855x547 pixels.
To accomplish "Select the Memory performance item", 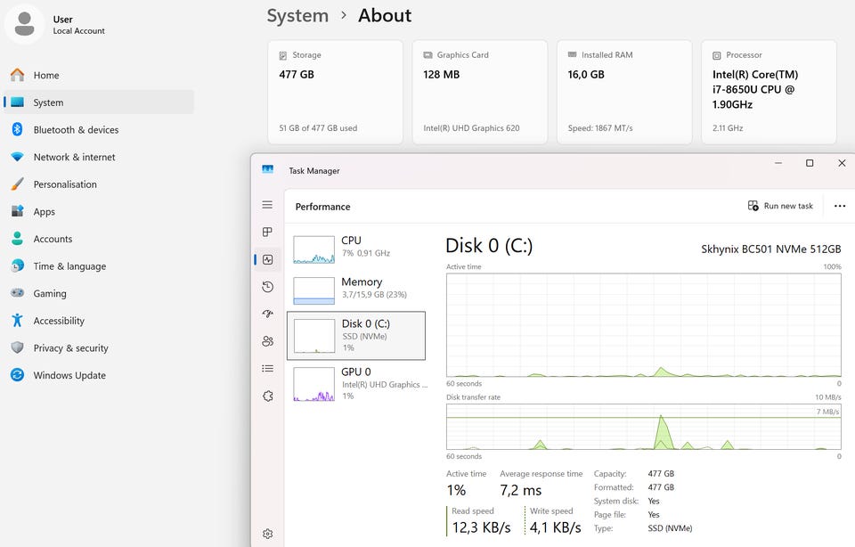I will [x=355, y=290].
